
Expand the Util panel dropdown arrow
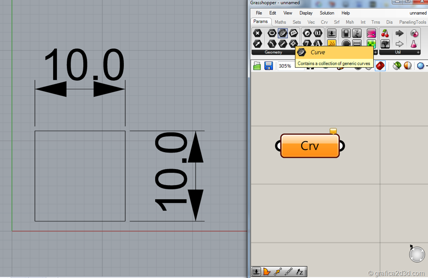point(418,53)
